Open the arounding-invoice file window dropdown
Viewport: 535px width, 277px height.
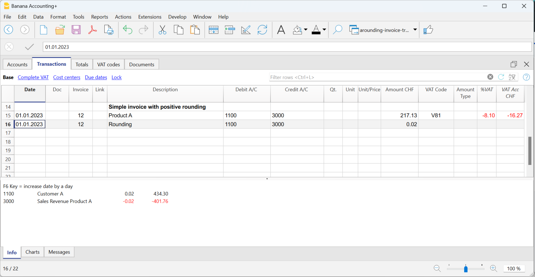415,30
